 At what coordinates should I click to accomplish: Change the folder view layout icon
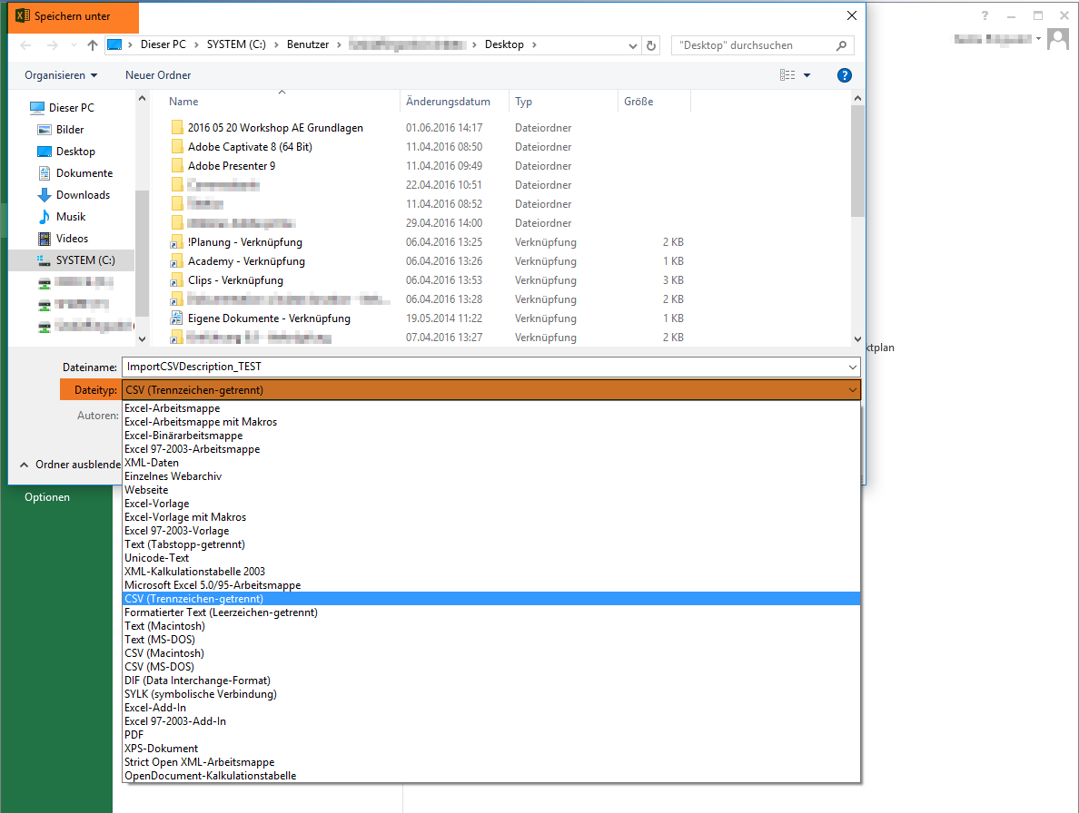(787, 75)
